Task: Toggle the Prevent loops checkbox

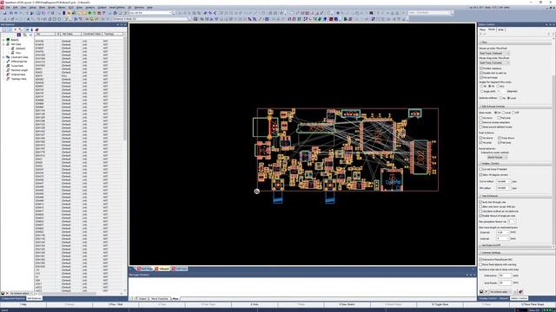Action: (x=481, y=77)
